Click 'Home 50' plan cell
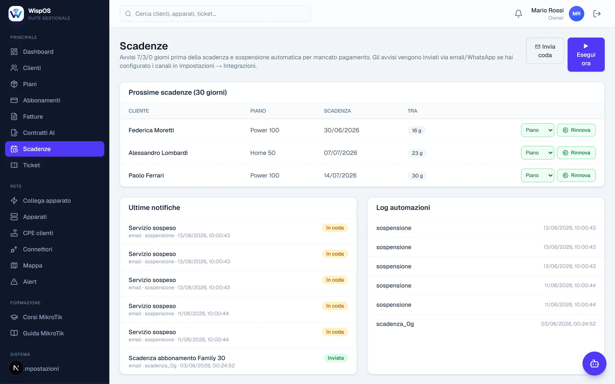615x384 pixels. click(263, 153)
